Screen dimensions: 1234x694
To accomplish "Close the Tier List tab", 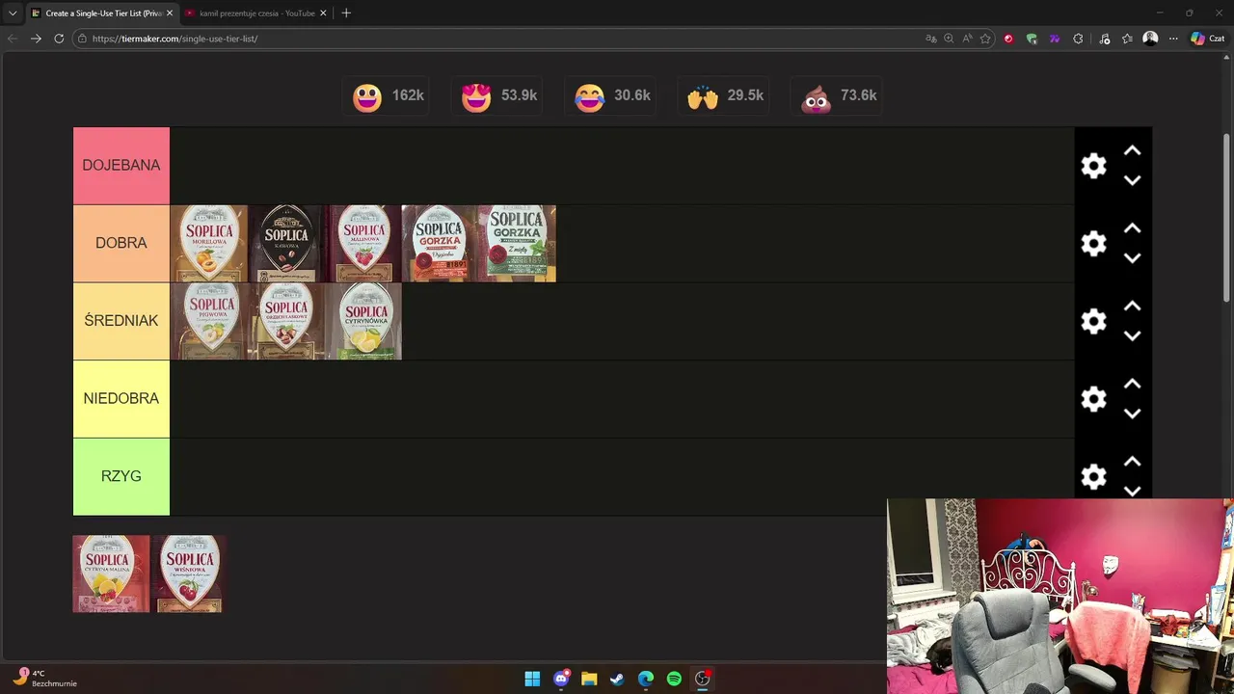I will tap(170, 13).
